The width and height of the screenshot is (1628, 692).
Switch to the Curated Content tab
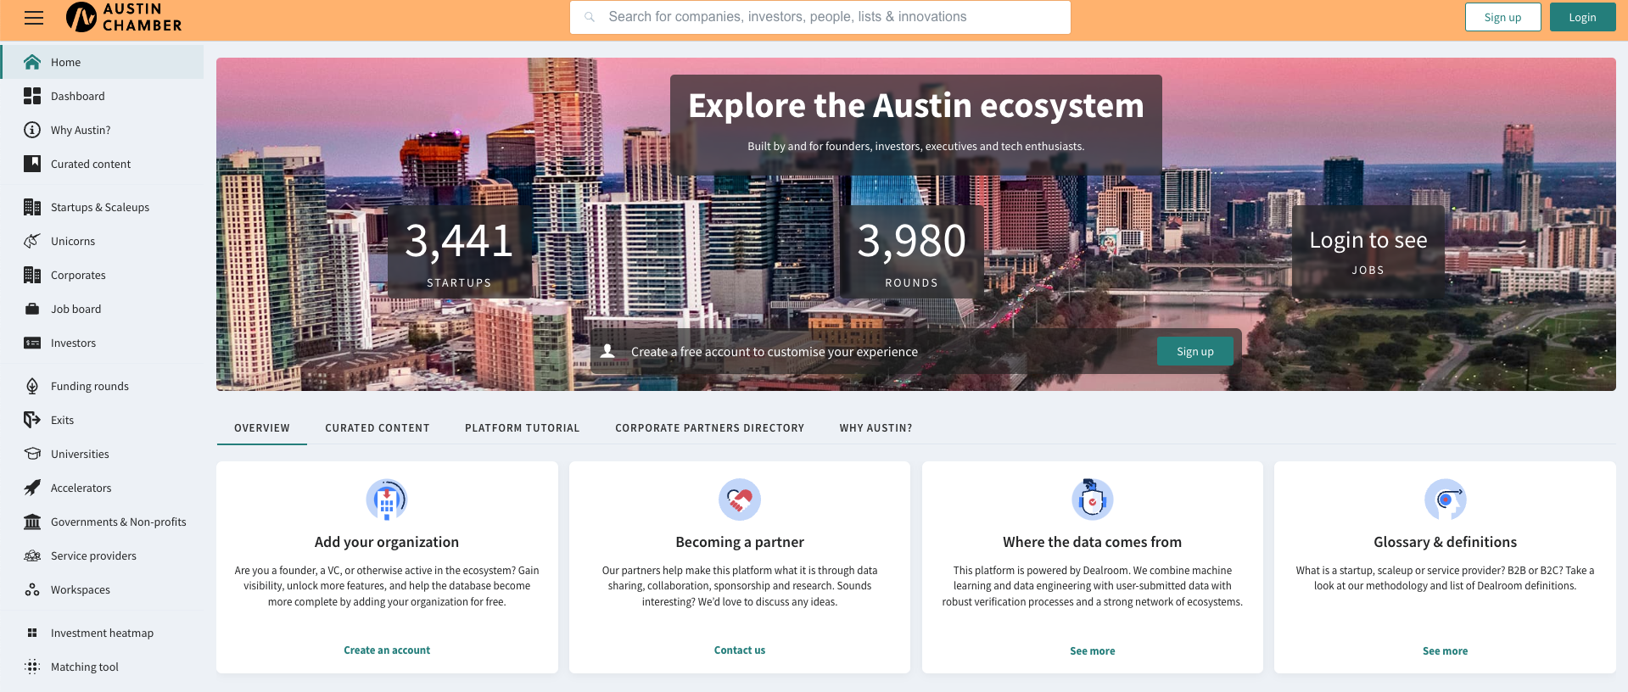click(378, 428)
